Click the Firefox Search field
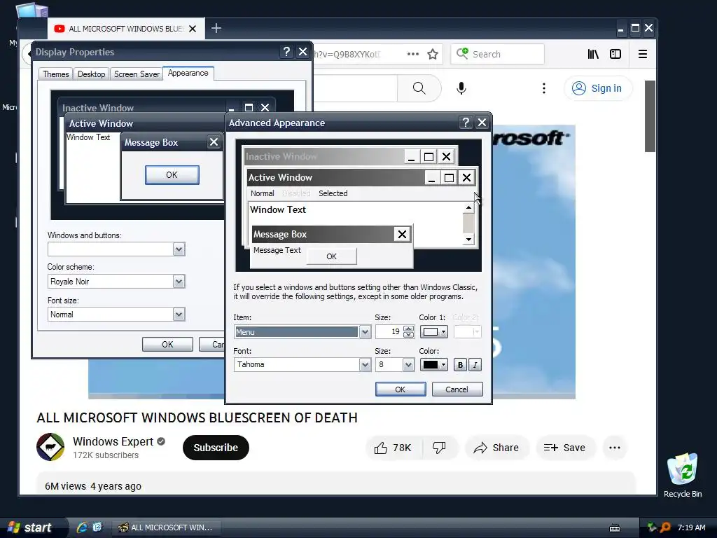This screenshot has width=717, height=538. pyautogui.click(x=498, y=54)
